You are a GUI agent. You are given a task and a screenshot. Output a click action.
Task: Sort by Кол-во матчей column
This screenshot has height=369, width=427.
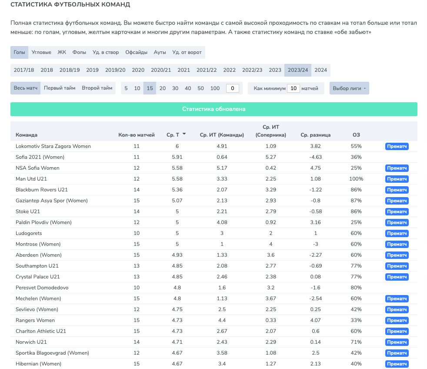[x=137, y=135]
